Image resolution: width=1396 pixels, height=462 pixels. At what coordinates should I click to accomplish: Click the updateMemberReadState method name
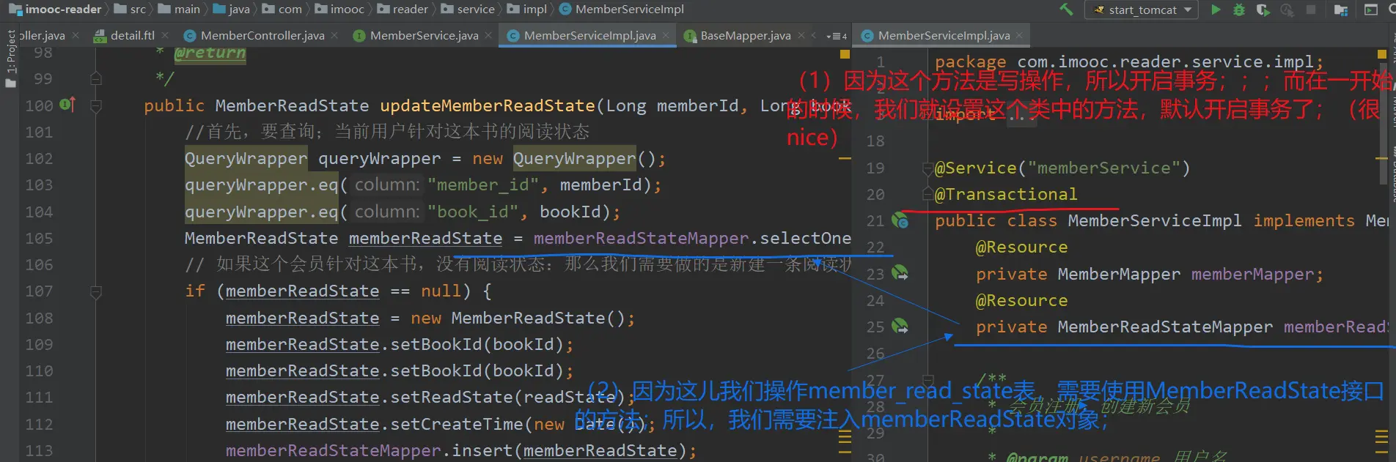pyautogui.click(x=487, y=105)
